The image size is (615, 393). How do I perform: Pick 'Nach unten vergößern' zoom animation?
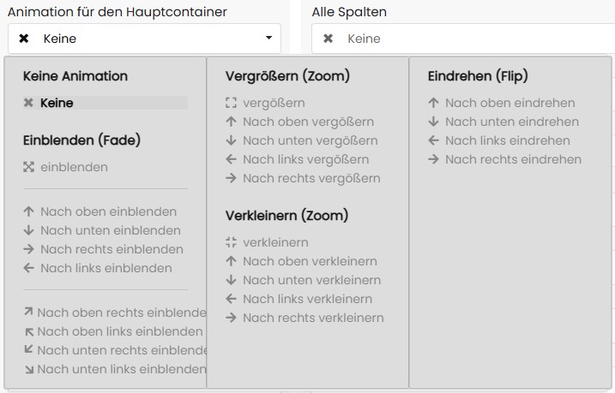310,140
